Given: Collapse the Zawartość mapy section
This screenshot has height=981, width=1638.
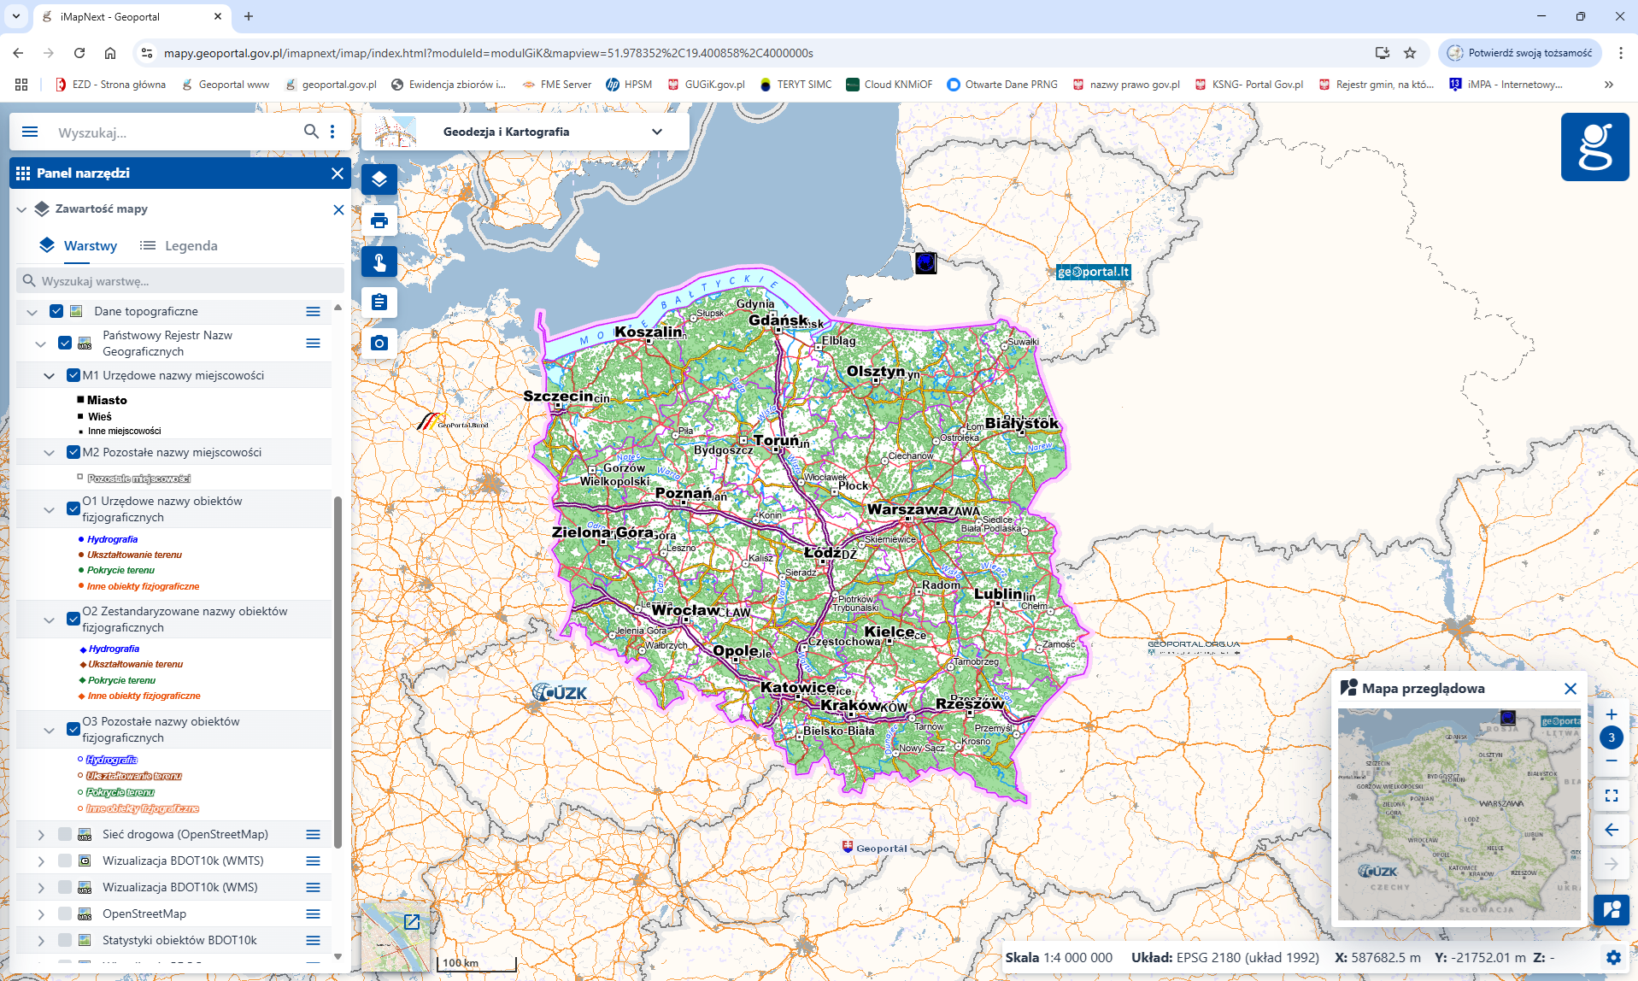Looking at the screenshot, I should (x=22, y=209).
